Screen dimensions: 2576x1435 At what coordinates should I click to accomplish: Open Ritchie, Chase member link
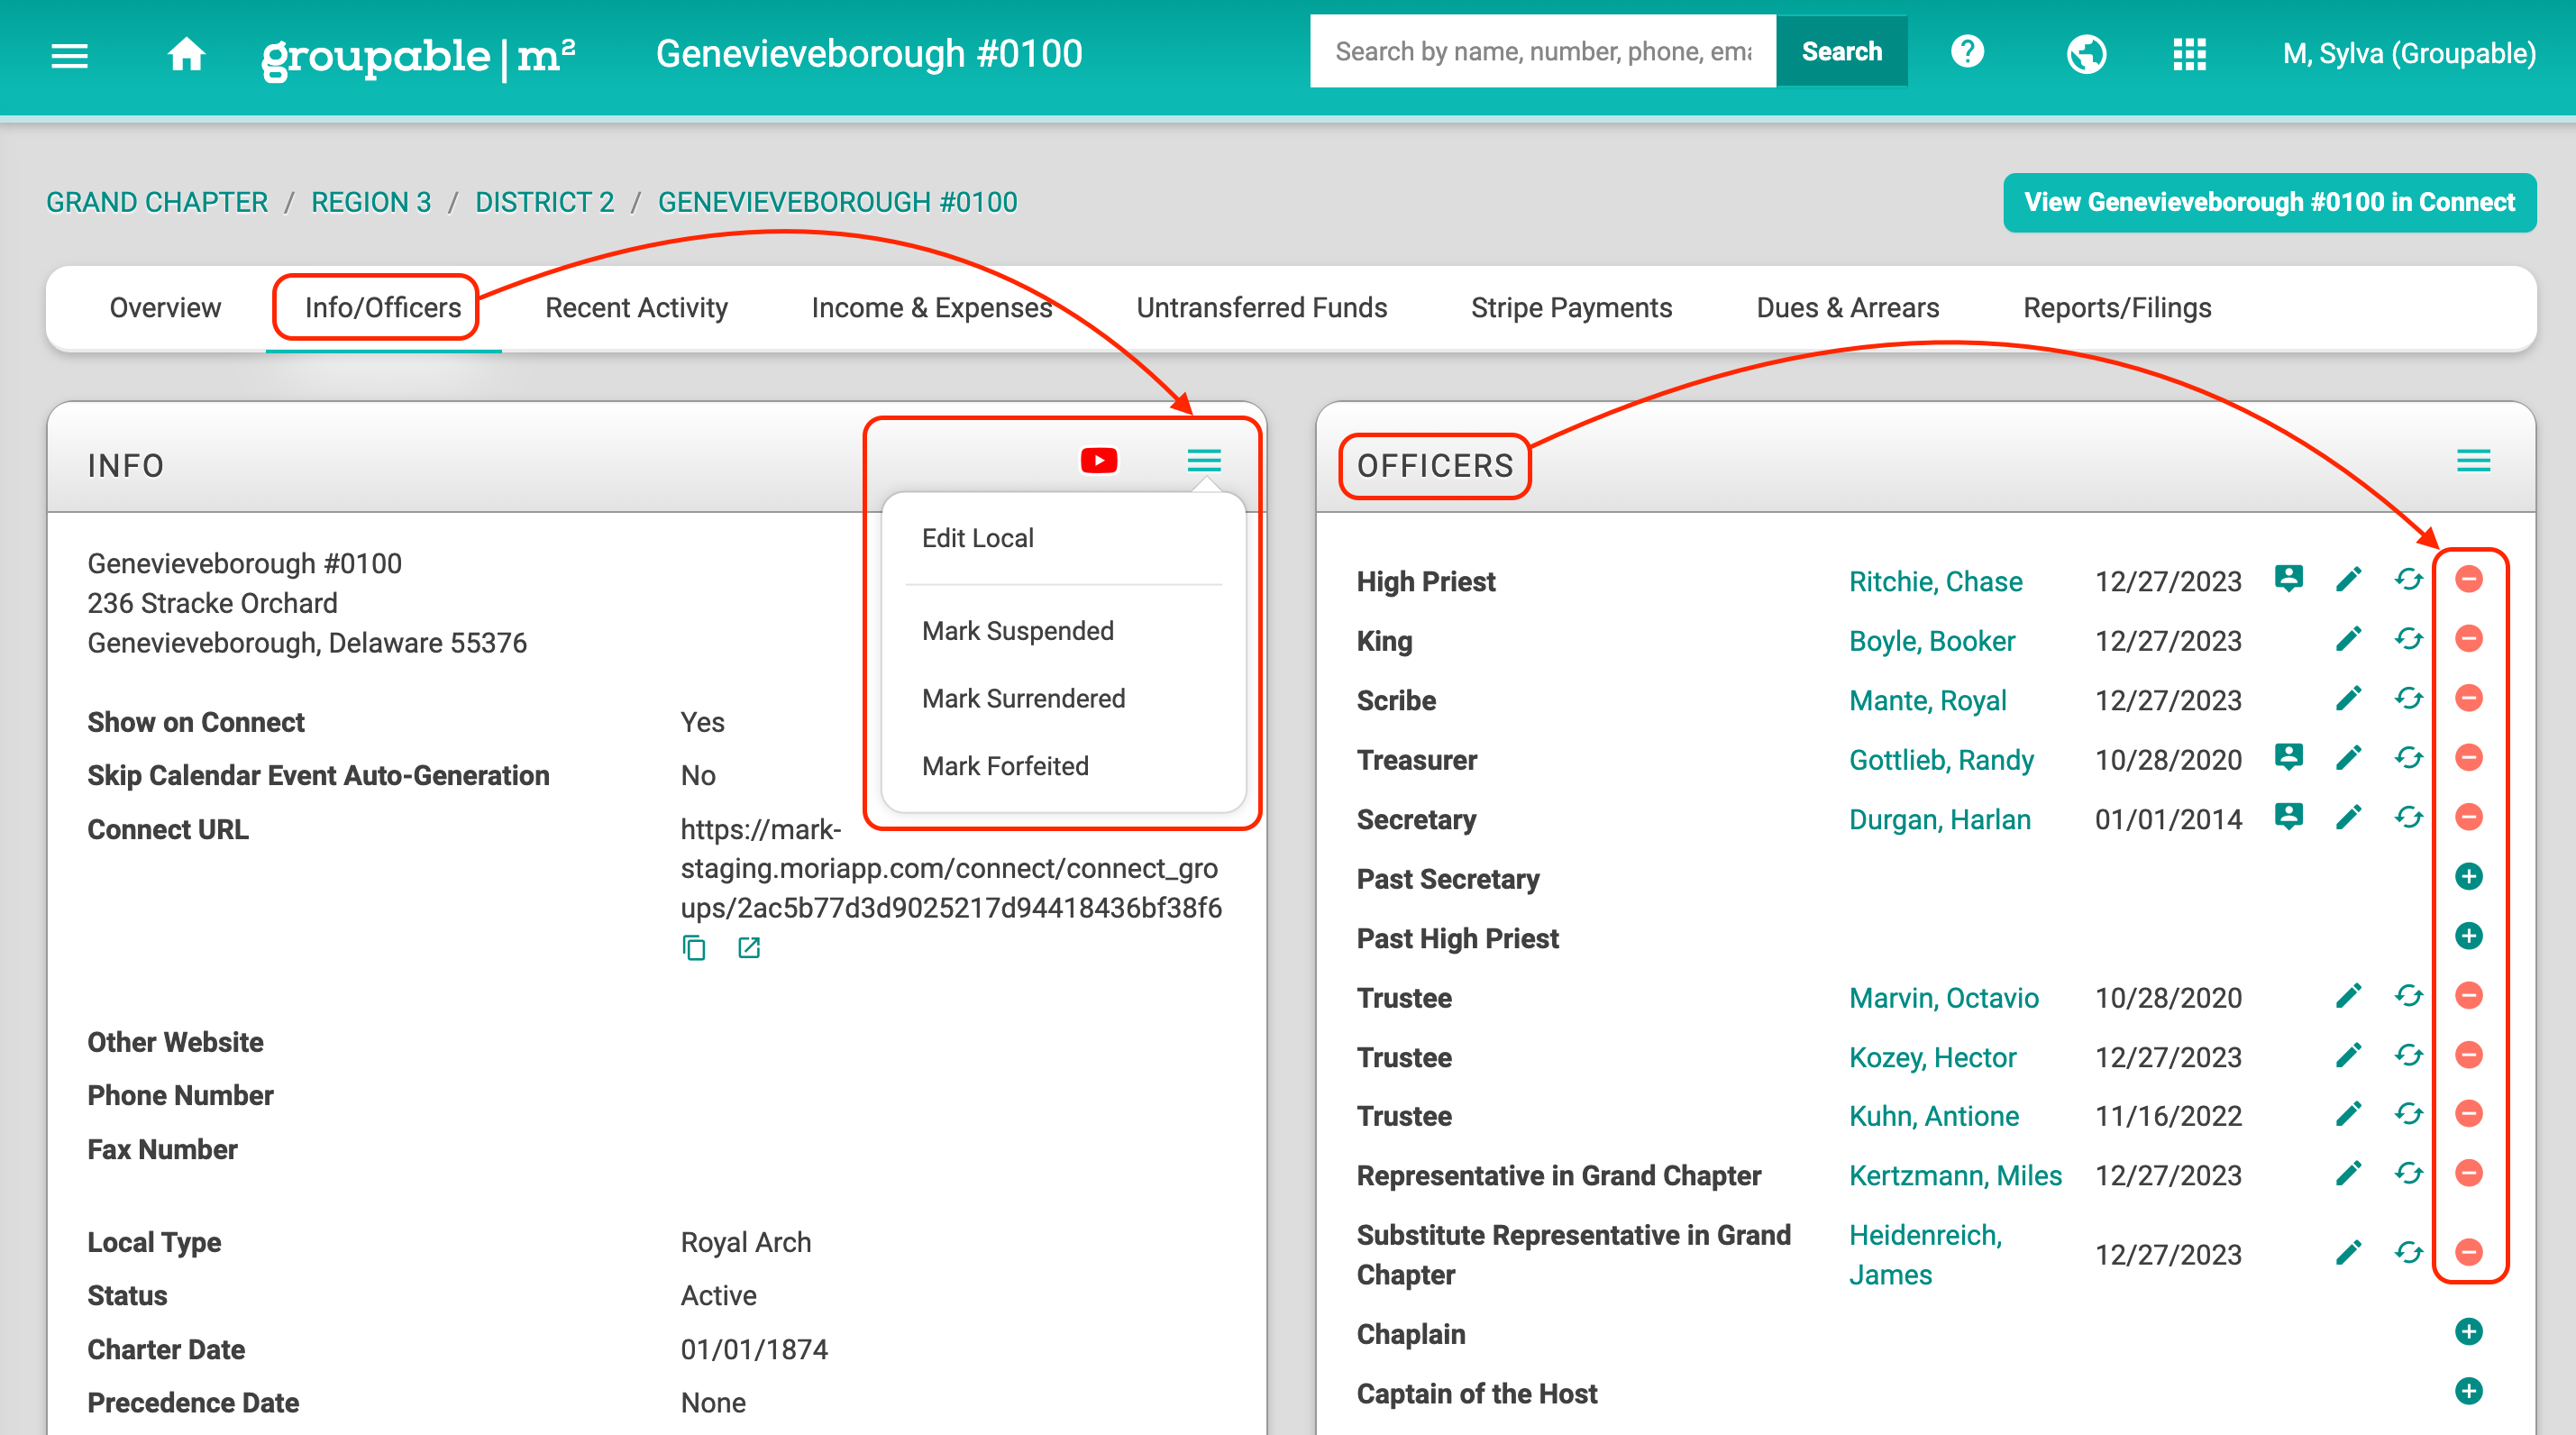pos(1935,582)
